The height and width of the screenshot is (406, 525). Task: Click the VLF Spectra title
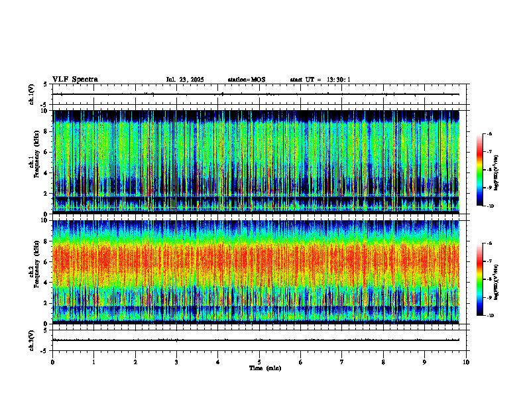pos(75,80)
